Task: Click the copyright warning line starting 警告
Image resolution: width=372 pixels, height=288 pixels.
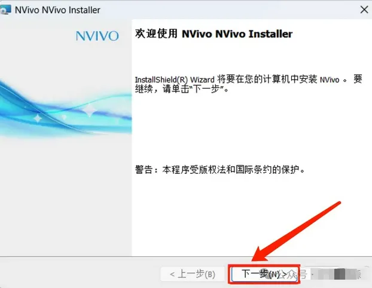Action: point(220,170)
